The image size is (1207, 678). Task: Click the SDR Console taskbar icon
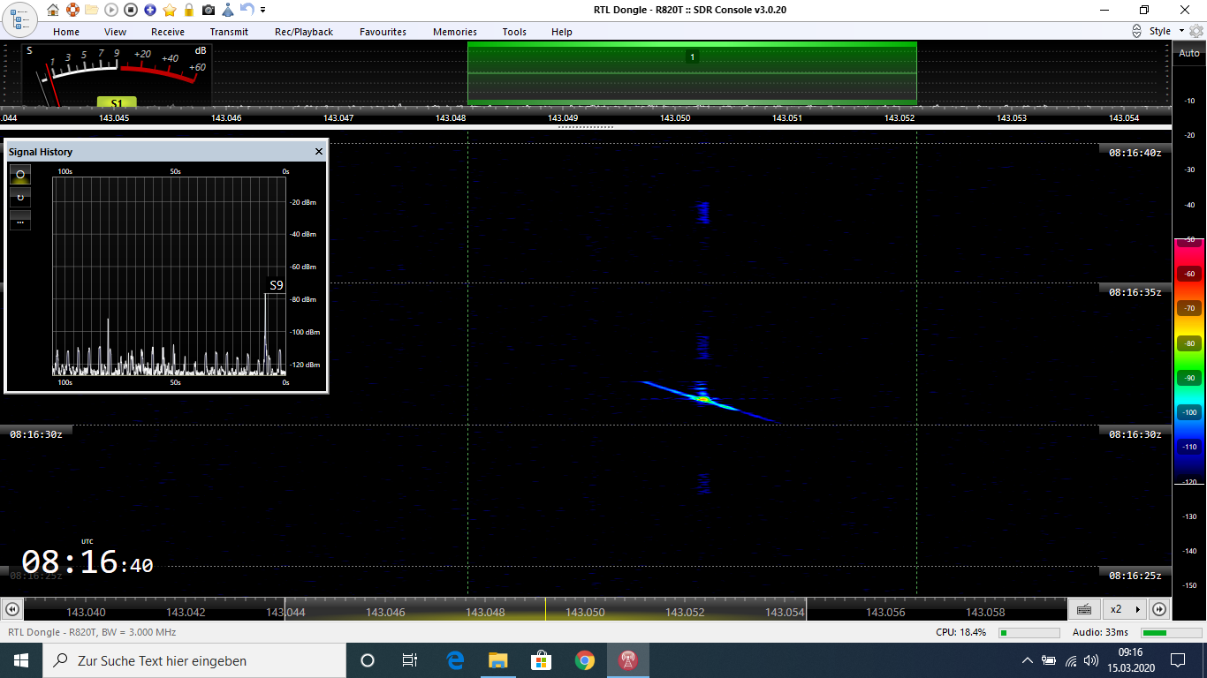point(628,660)
